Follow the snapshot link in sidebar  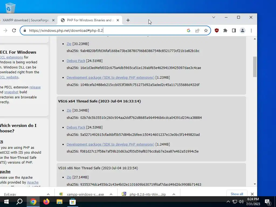11,92
